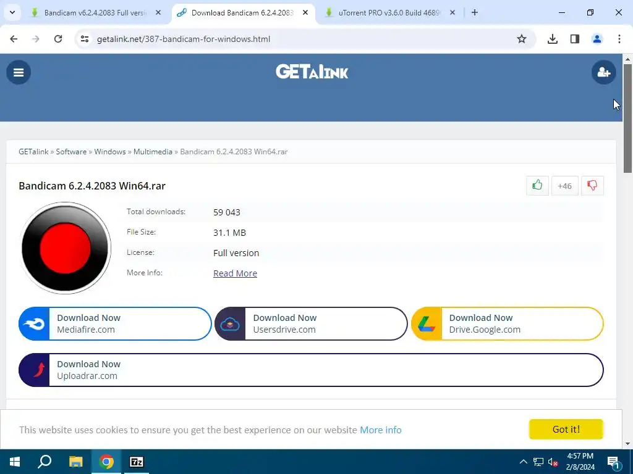Image resolution: width=633 pixels, height=474 pixels.
Task: Click the Bandicam 6.2.4.2083 Win64.rar heading
Action: (92, 186)
